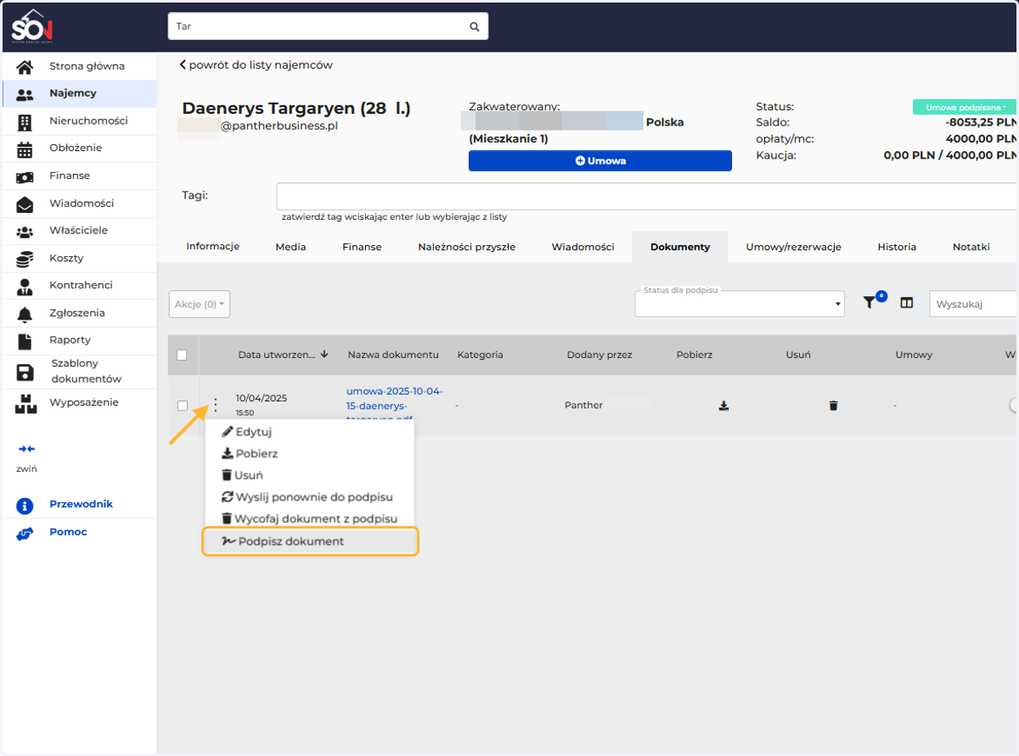Click the Nazwa dokumentu column header
This screenshot has width=1019, height=756.
tap(393, 355)
